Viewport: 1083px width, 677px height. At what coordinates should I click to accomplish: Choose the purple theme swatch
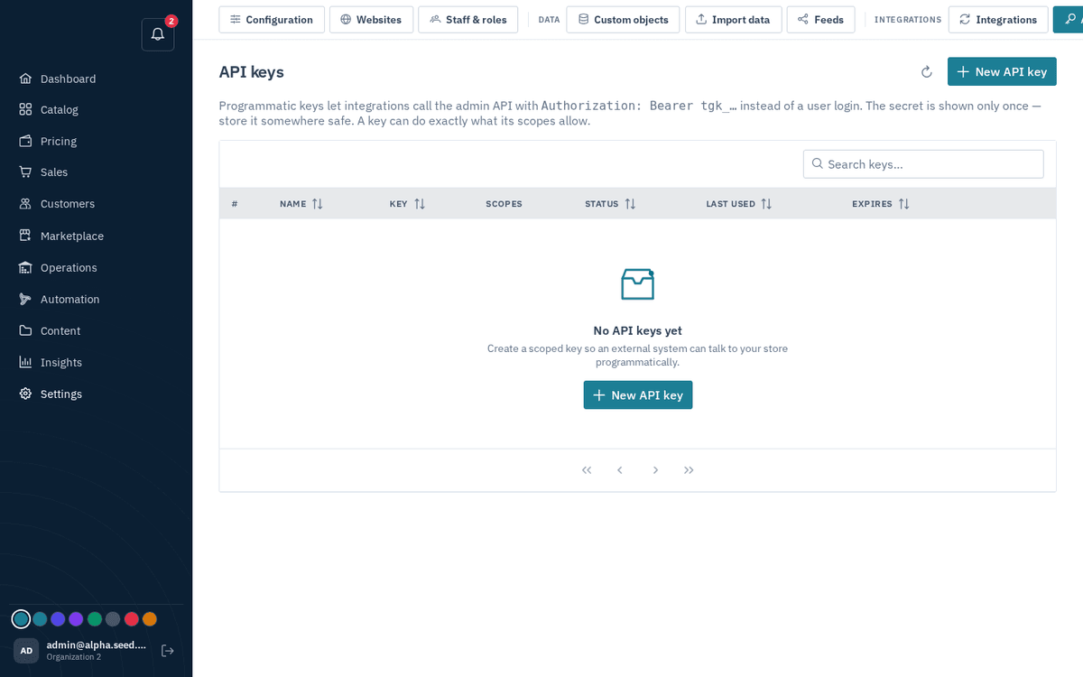click(x=76, y=619)
